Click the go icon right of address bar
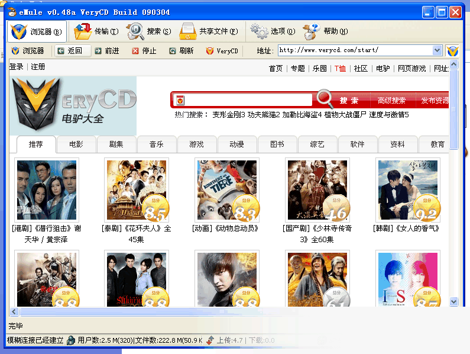470x354 pixels. pos(452,51)
